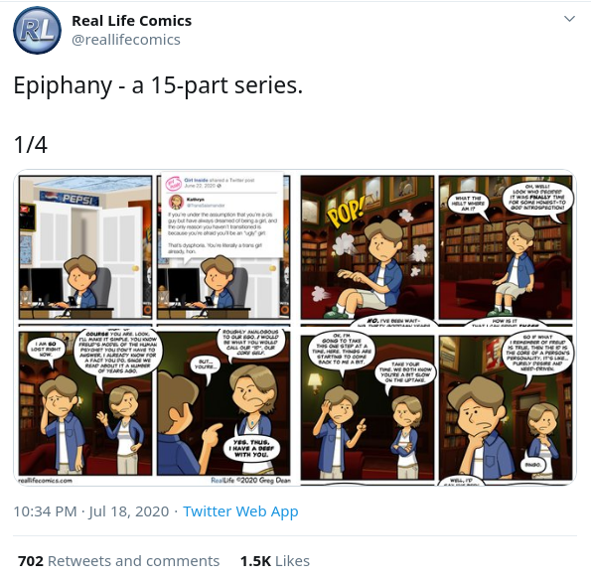The image size is (591, 580).
Task: Open the fourth comic image bottom right
Action: click(436, 407)
